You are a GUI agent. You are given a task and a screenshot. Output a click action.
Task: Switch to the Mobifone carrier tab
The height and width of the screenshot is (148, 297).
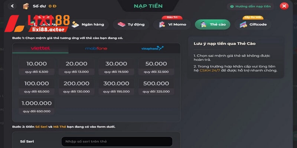(97, 48)
